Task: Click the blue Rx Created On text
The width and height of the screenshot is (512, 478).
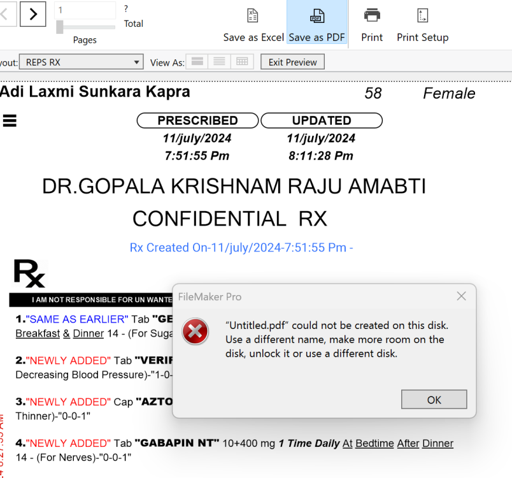Action: pos(241,248)
